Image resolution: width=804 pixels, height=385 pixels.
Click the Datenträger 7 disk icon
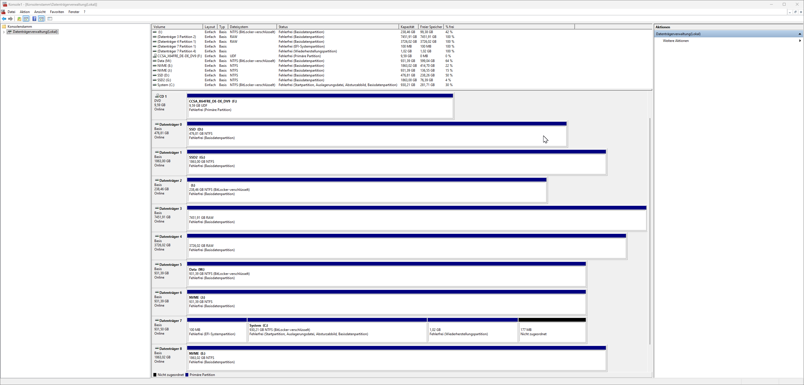(157, 320)
